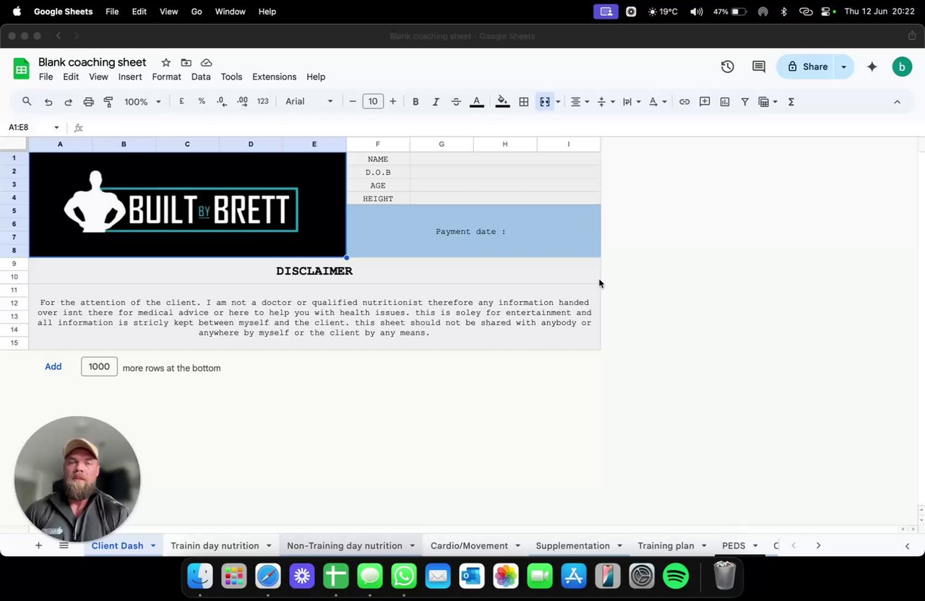Open more number formats (123)
The height and width of the screenshot is (601, 925).
[x=263, y=102]
